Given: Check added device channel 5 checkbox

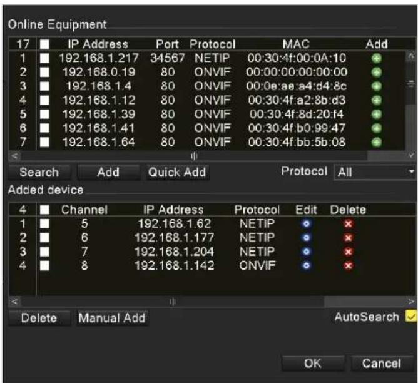Looking at the screenshot, I should [44, 223].
